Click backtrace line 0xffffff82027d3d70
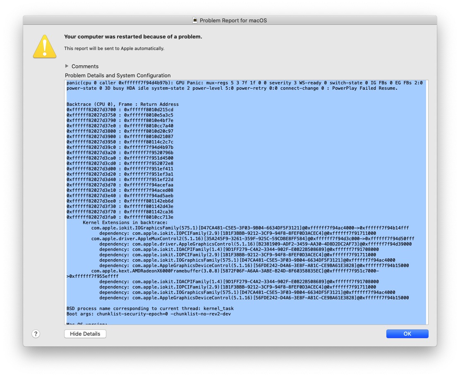The width and height of the screenshot is (460, 377). click(120, 185)
